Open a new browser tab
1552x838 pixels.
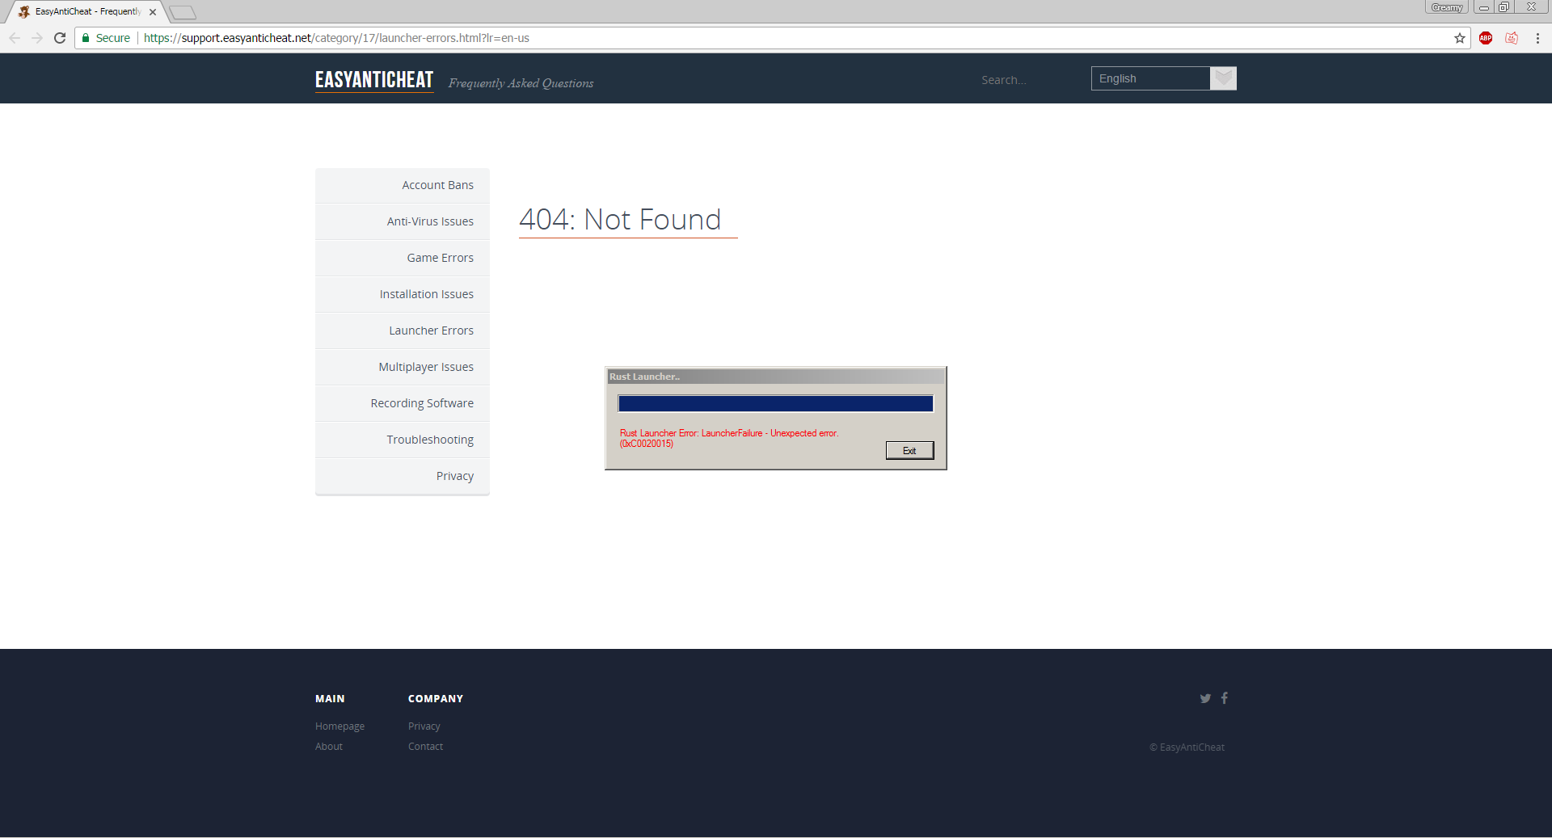[183, 12]
